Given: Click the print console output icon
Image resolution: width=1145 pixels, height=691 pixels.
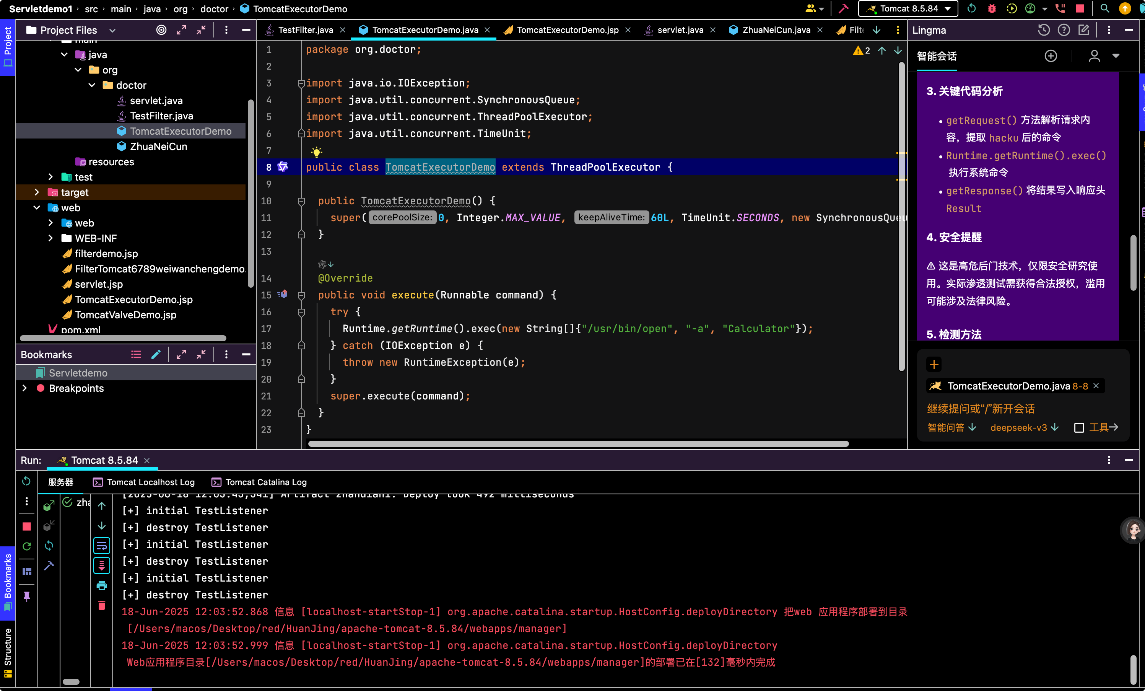Looking at the screenshot, I should point(102,585).
